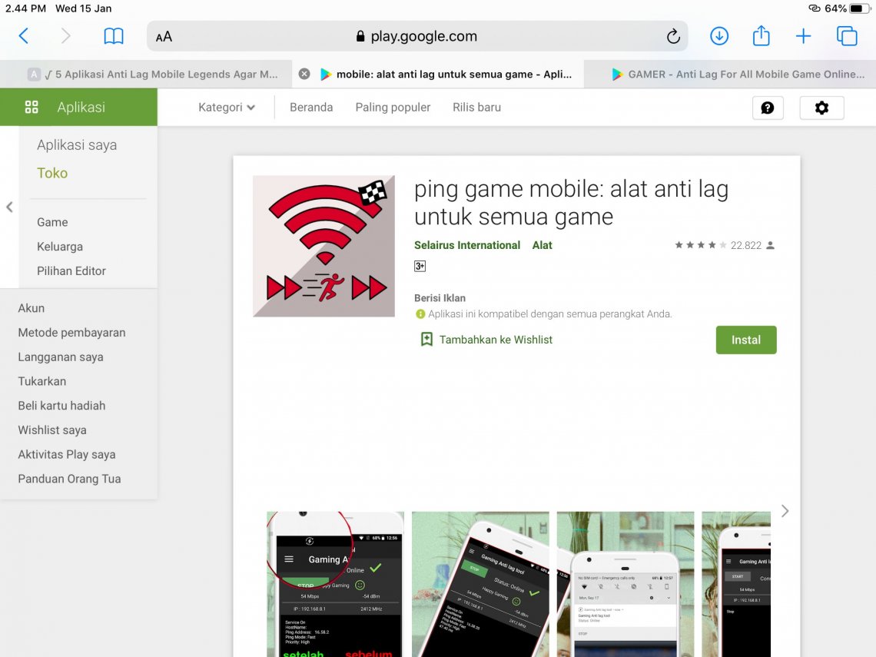Open the Beranda menu item
Viewport: 876px width, 657px height.
tap(311, 108)
